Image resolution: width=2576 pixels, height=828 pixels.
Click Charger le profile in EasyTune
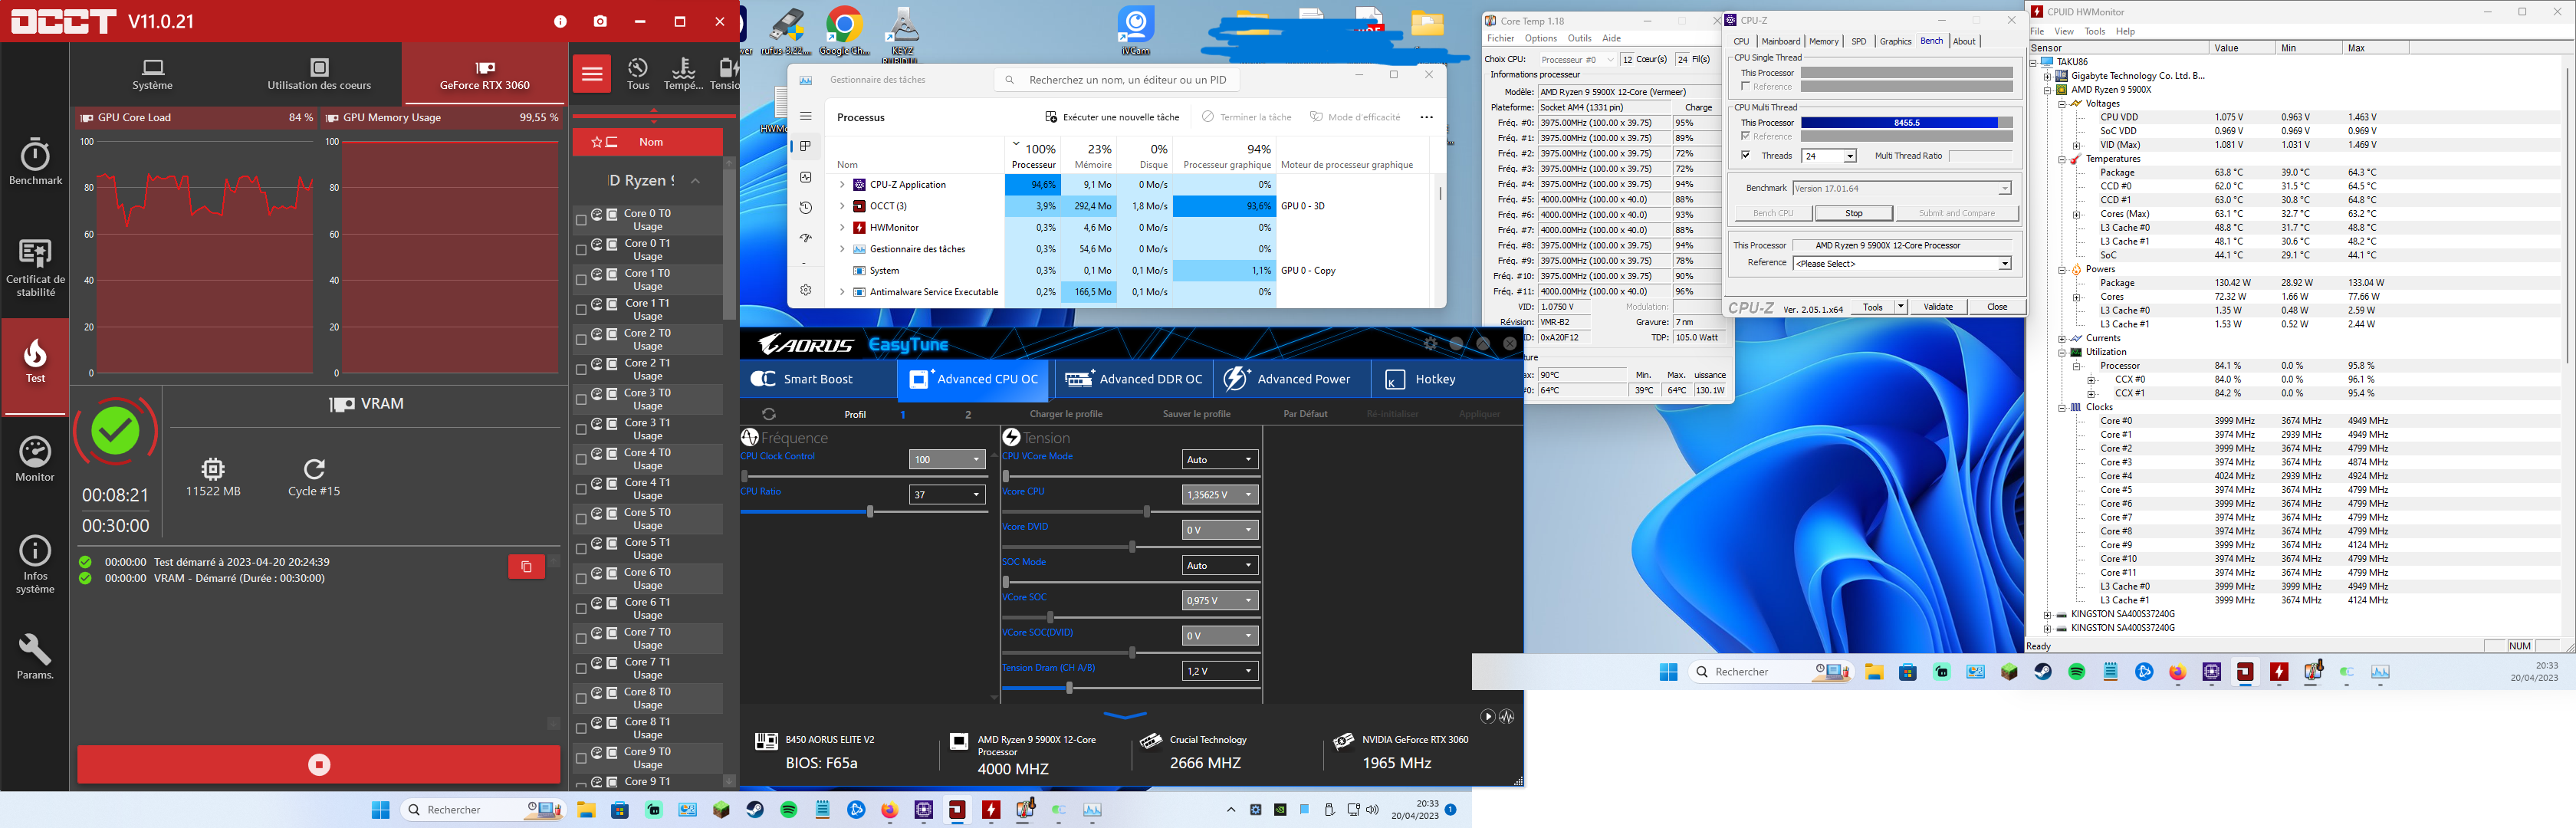[x=1066, y=414]
